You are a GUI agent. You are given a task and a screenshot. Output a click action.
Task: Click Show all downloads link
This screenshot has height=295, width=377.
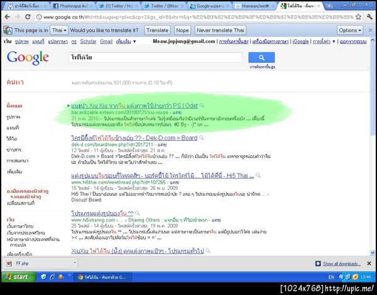pos(342,264)
